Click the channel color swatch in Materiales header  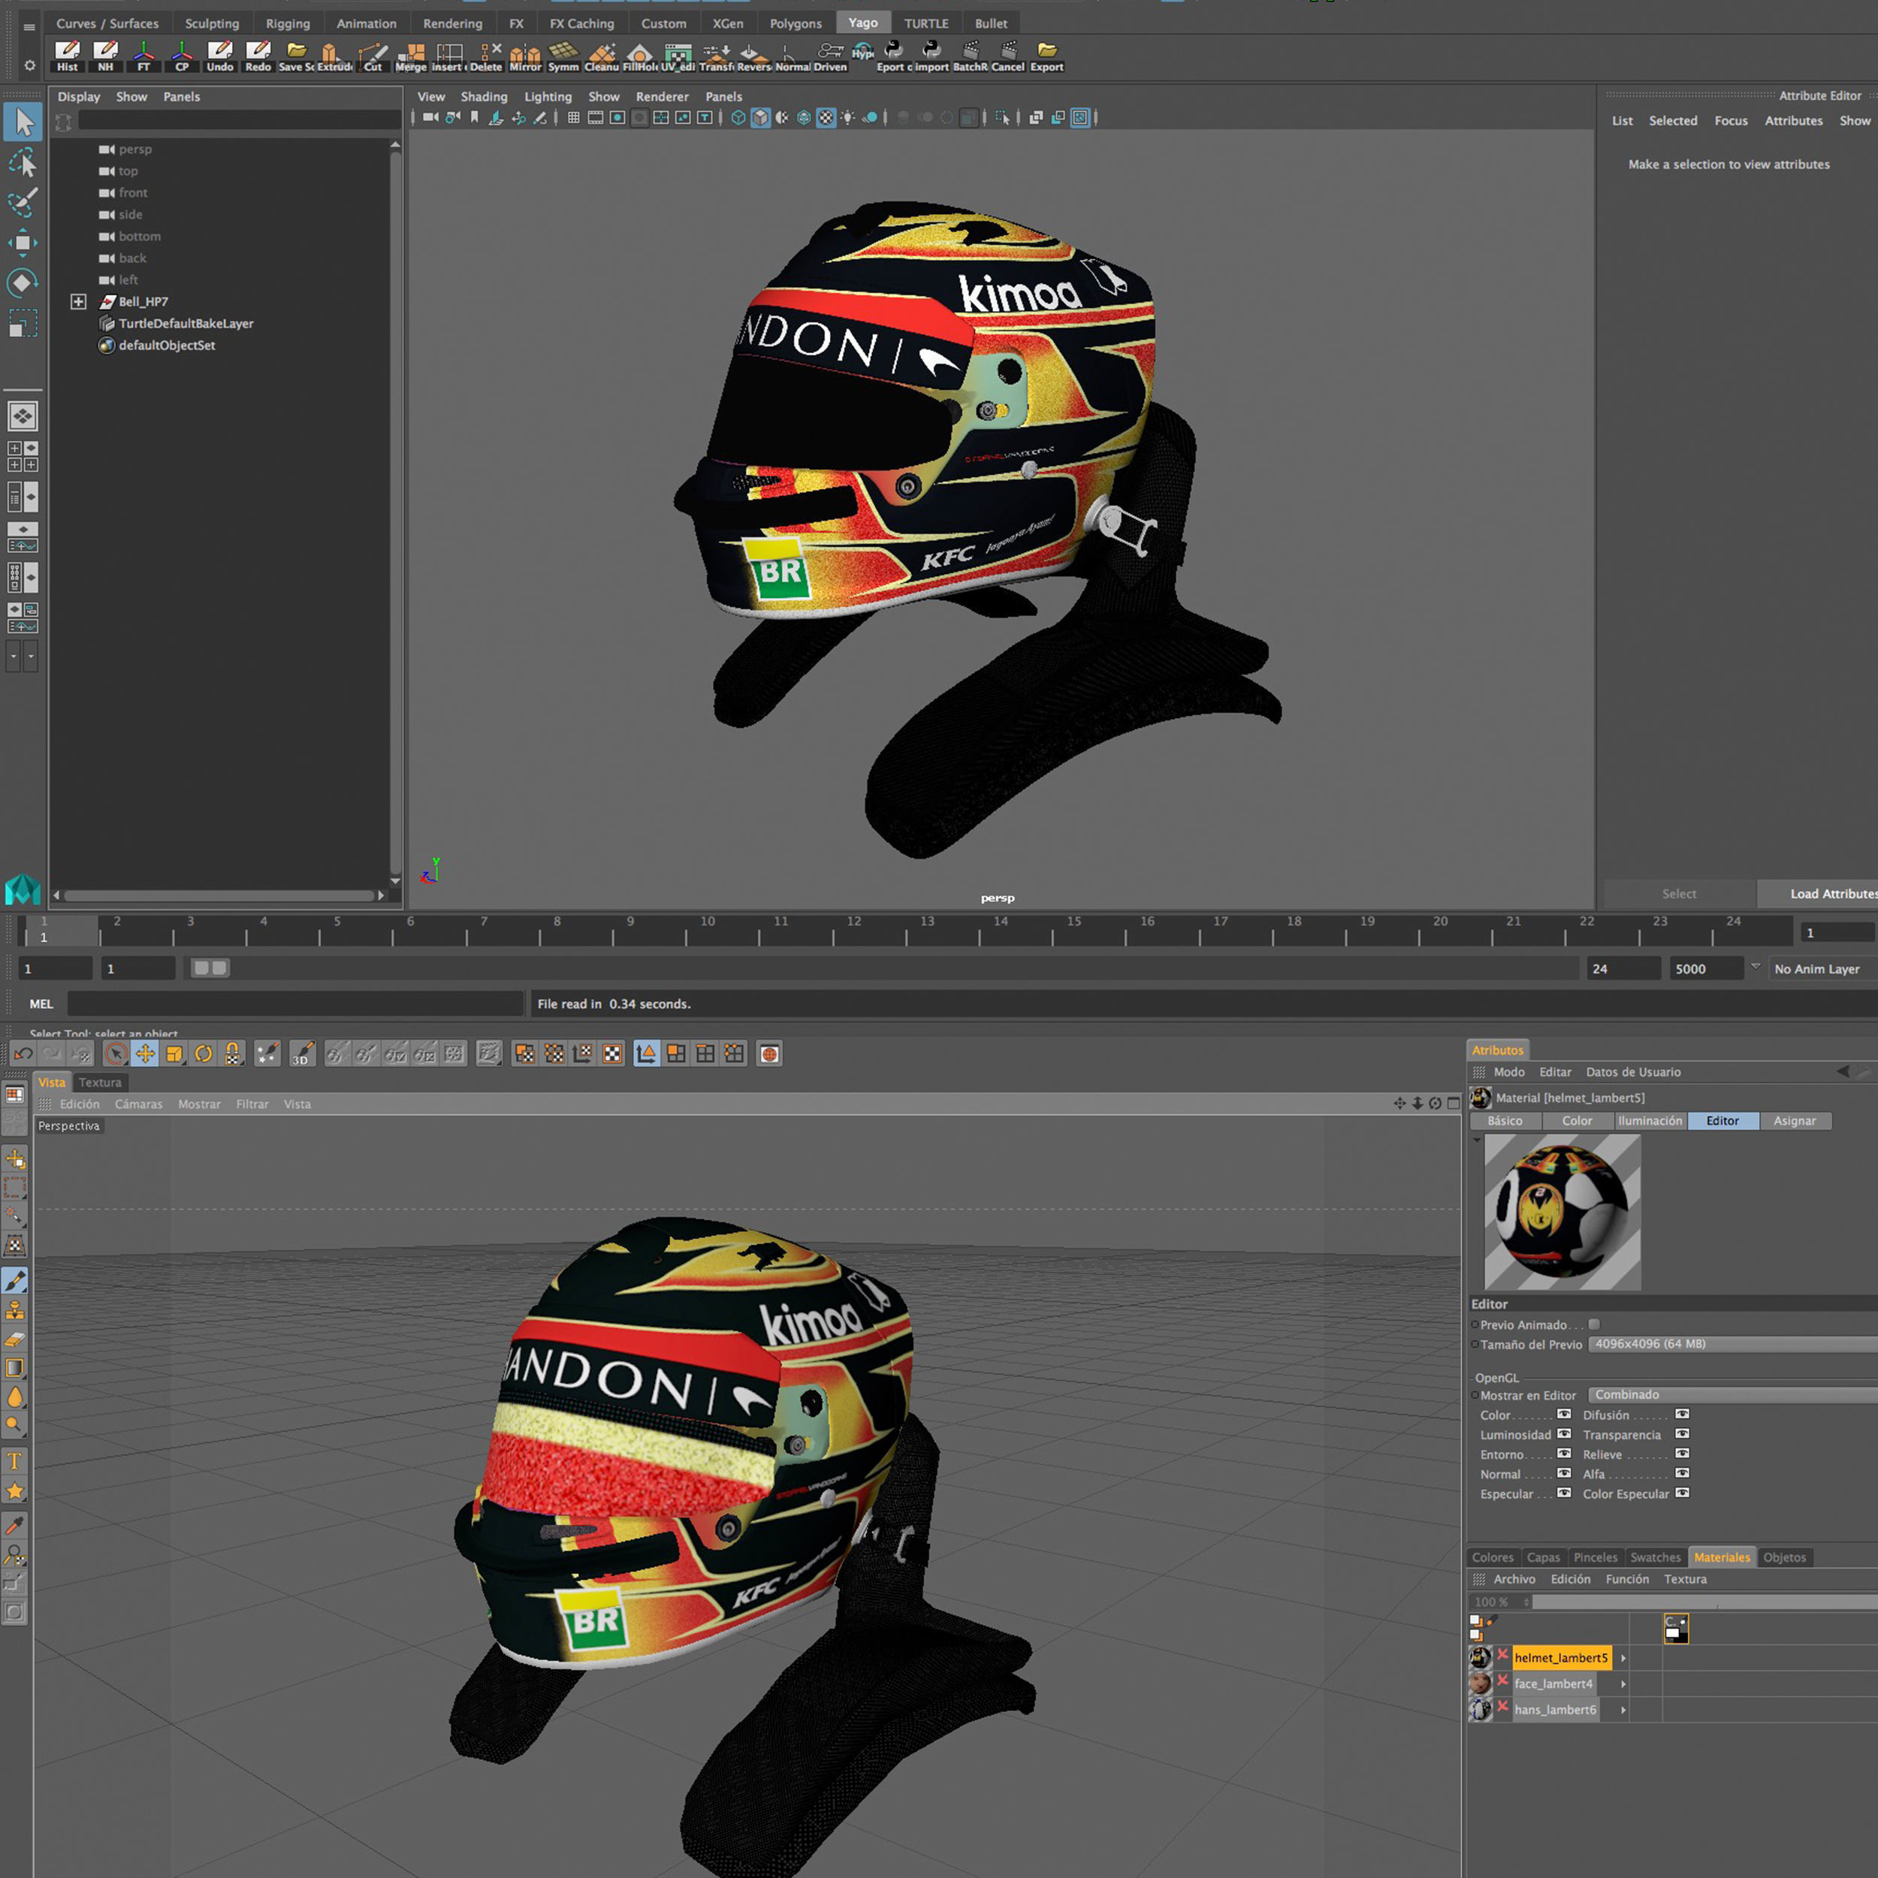[1676, 1628]
